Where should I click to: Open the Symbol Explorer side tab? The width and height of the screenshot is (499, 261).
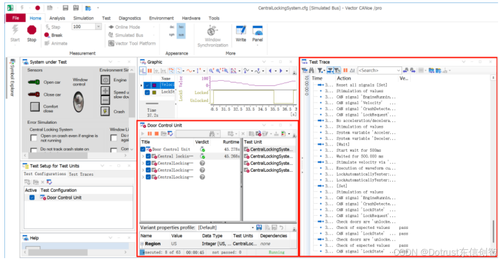[13, 78]
